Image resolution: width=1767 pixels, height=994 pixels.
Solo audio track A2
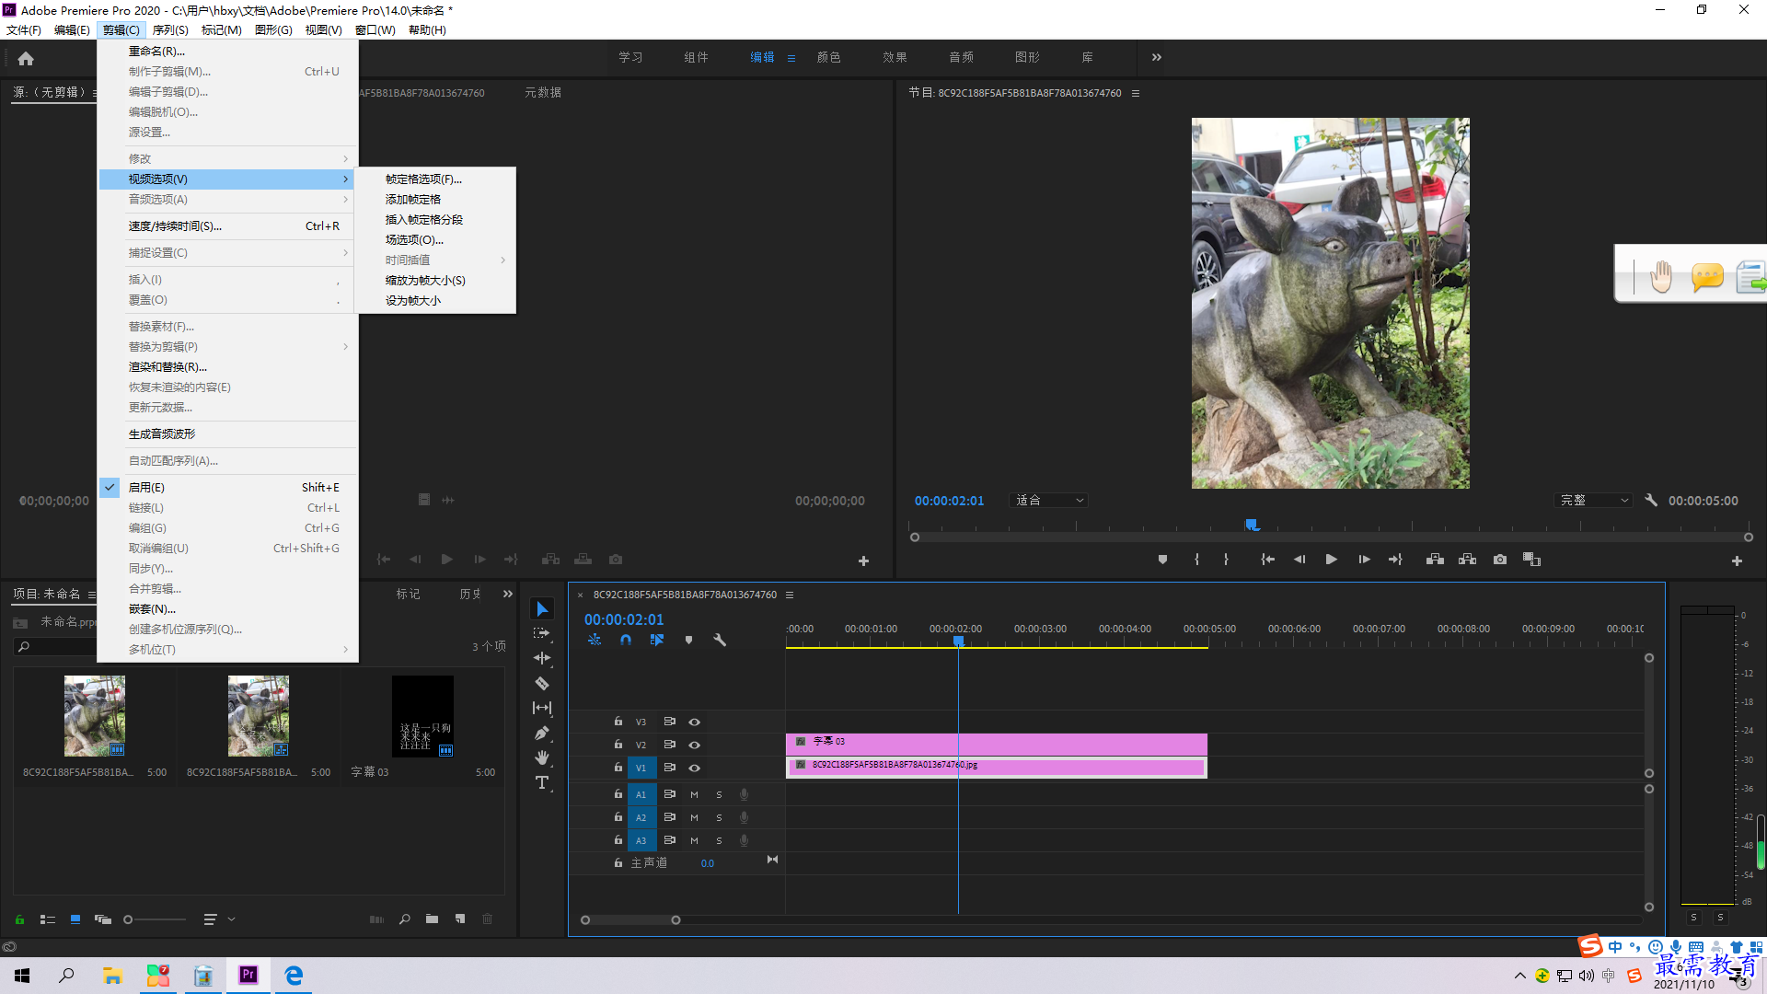click(x=719, y=817)
